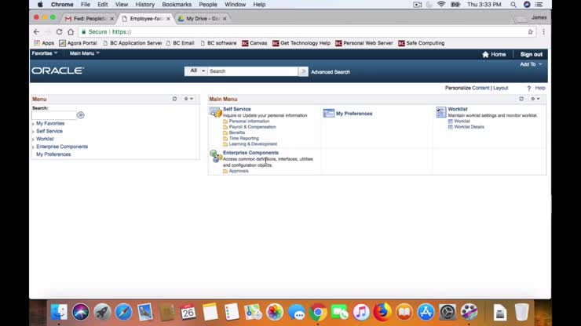The image size is (581, 326).
Task: Click the My Preferences icon
Action: pyautogui.click(x=328, y=114)
